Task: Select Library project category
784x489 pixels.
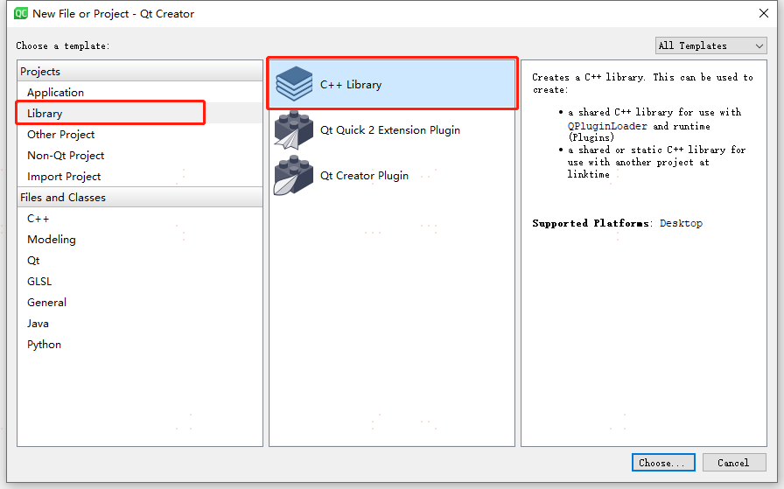Action: (x=140, y=114)
